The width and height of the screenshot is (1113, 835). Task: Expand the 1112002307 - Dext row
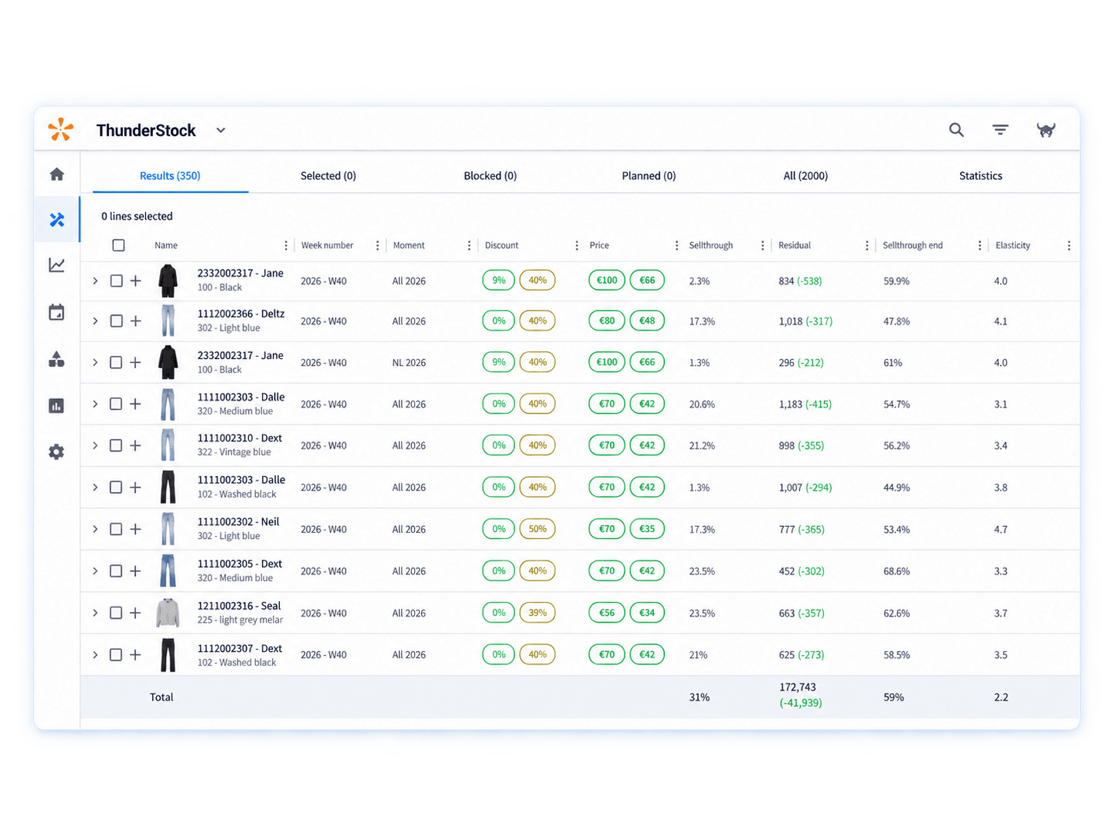pyautogui.click(x=95, y=655)
